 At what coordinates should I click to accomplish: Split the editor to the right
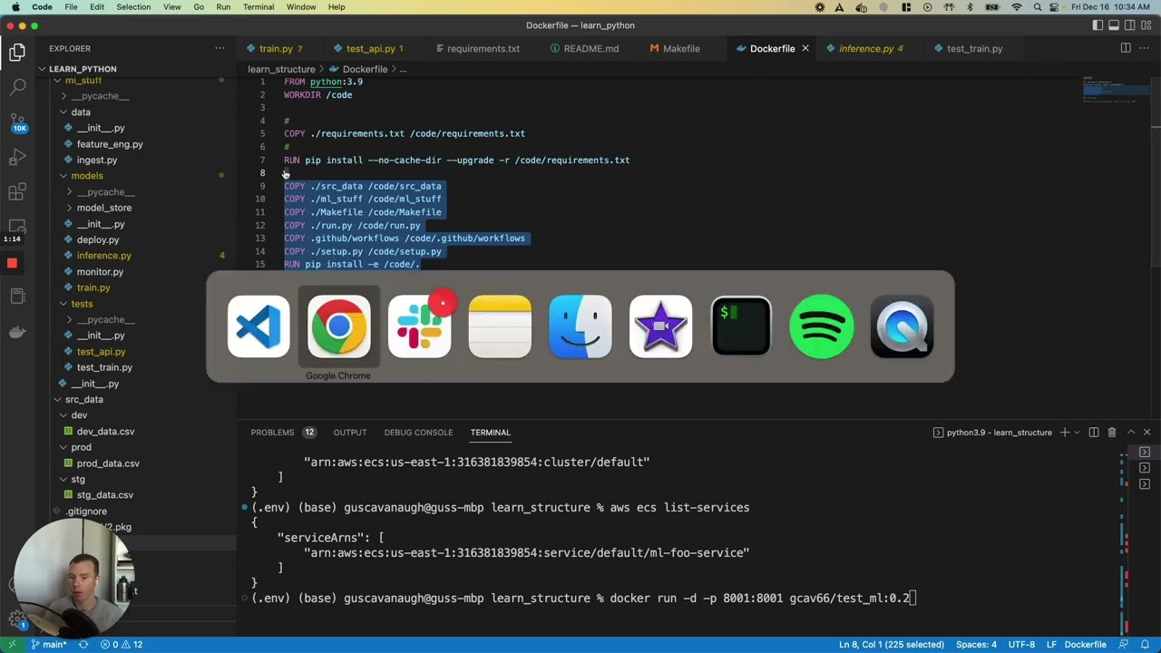click(1126, 48)
